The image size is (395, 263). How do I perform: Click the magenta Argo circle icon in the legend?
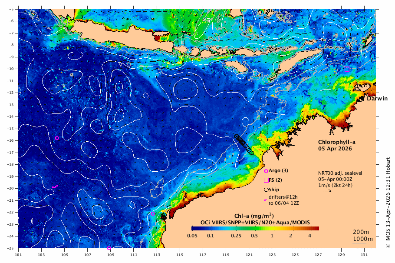coord(266,171)
